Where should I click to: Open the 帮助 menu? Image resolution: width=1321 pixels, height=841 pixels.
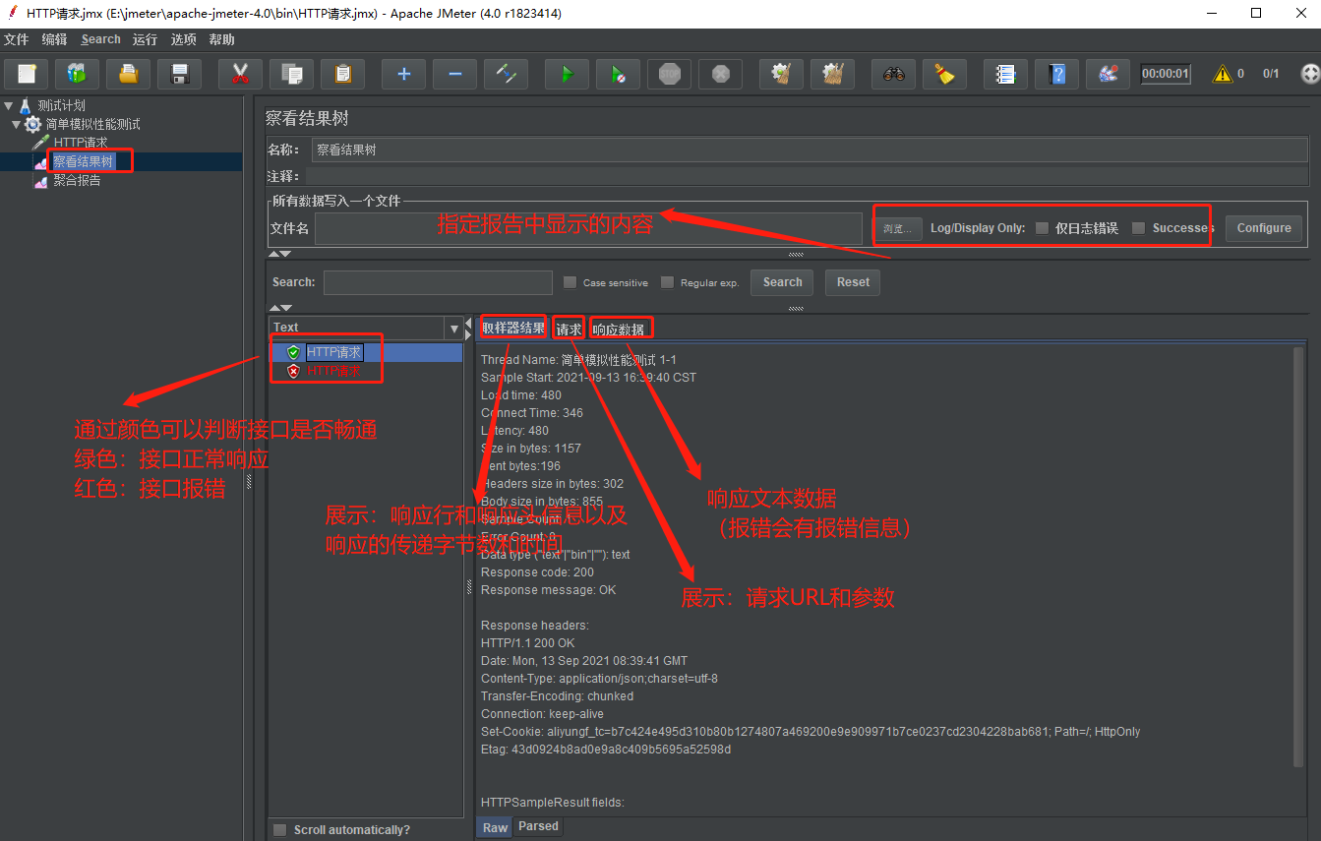coord(222,39)
